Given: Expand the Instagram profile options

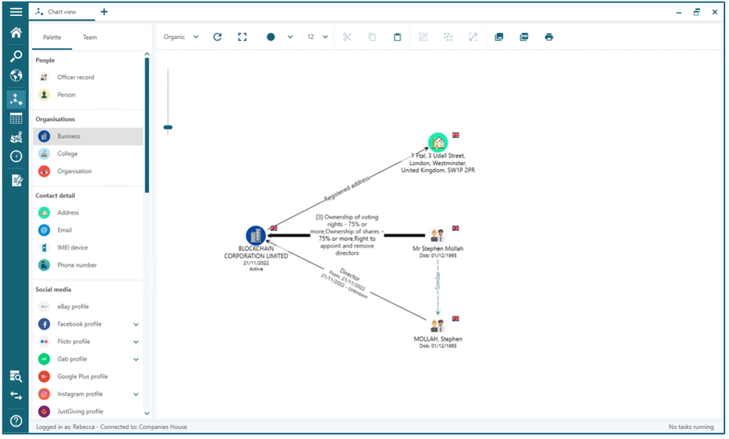Looking at the screenshot, I should (x=136, y=394).
